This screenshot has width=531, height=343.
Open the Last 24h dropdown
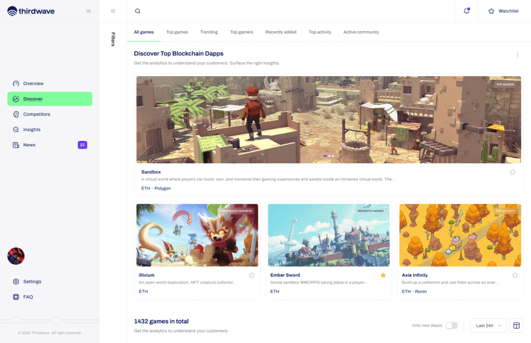click(488, 325)
